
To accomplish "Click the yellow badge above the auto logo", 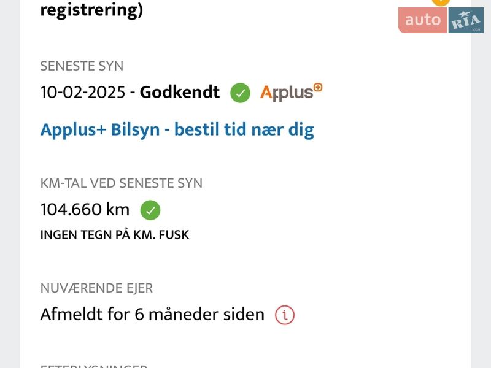I will tap(441, 2).
